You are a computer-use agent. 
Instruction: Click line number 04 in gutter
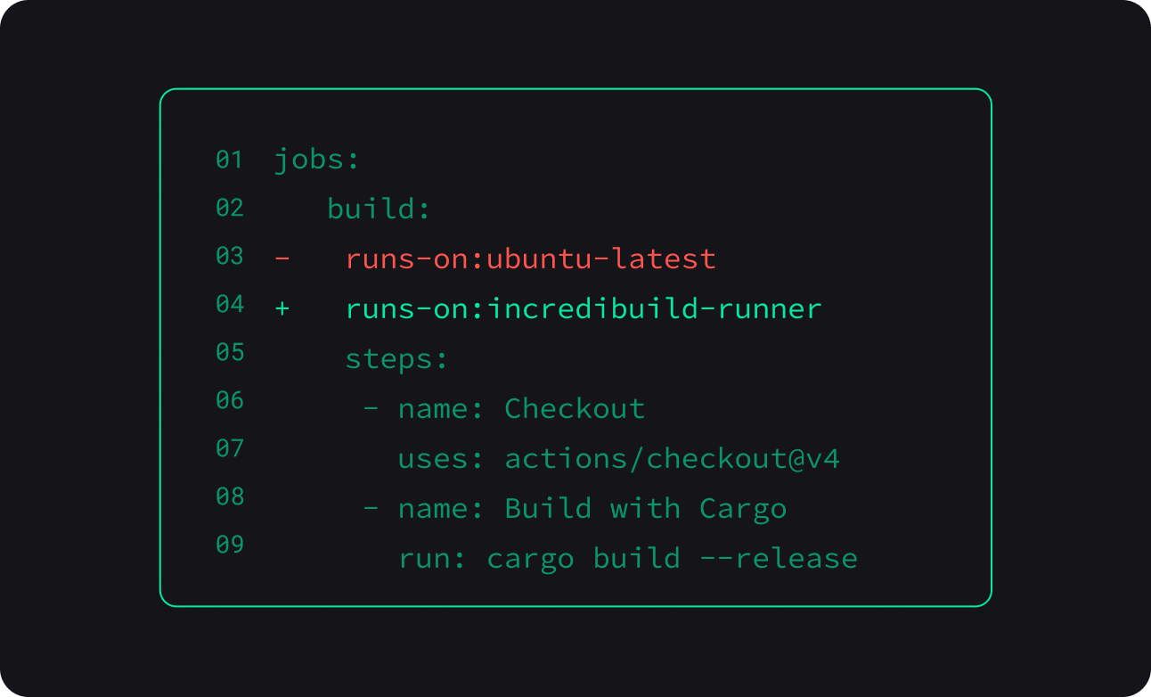coord(229,305)
